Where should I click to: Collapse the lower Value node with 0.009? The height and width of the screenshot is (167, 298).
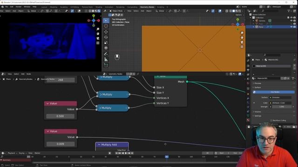tap(47, 131)
